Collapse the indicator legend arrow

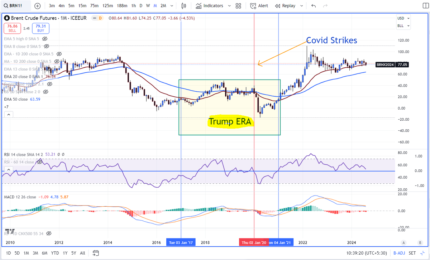tap(8, 115)
